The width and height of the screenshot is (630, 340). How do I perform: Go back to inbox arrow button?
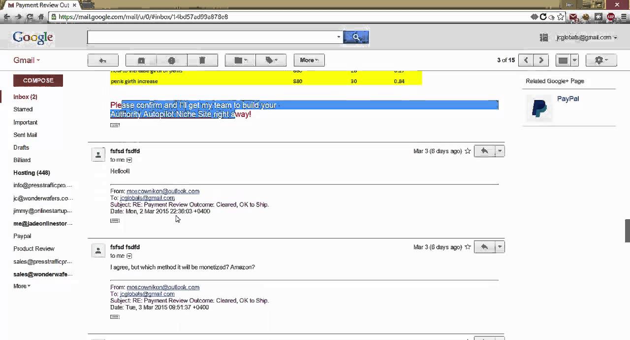pos(103,60)
